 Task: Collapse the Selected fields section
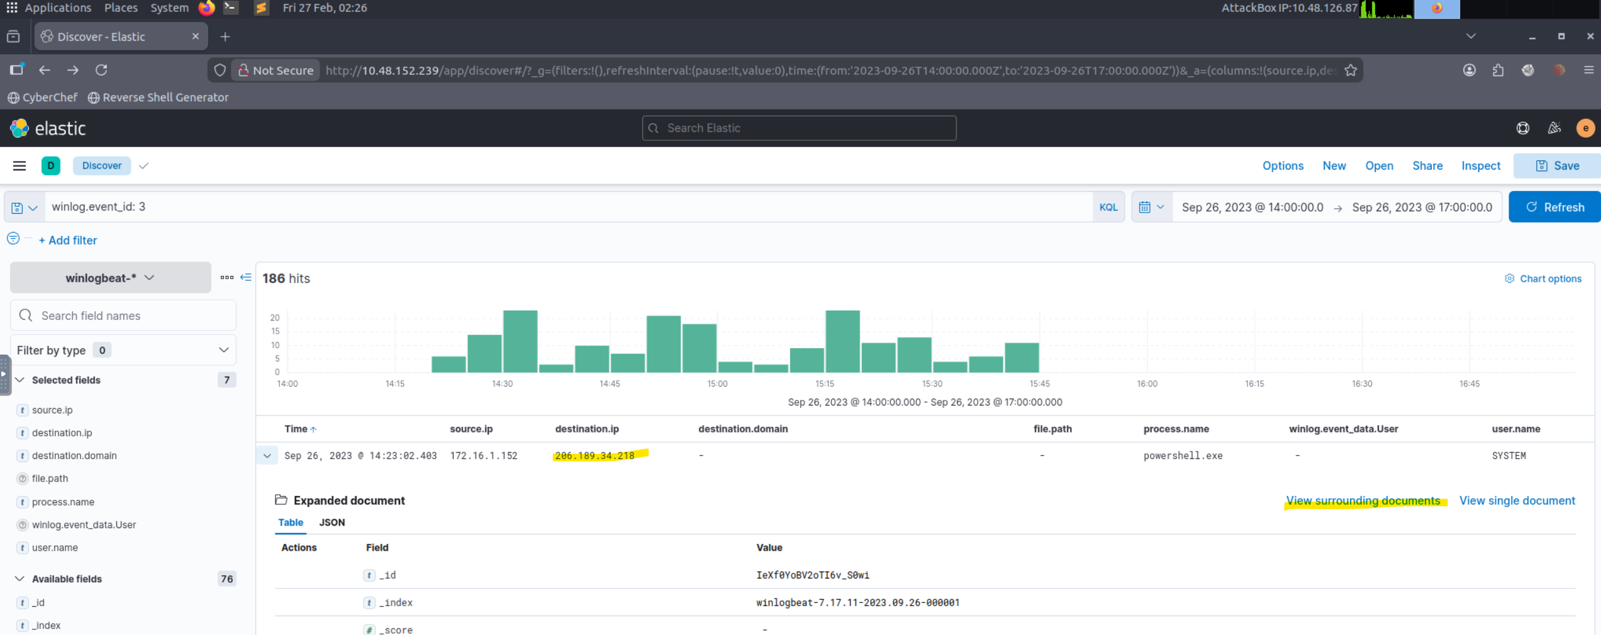pyautogui.click(x=20, y=380)
